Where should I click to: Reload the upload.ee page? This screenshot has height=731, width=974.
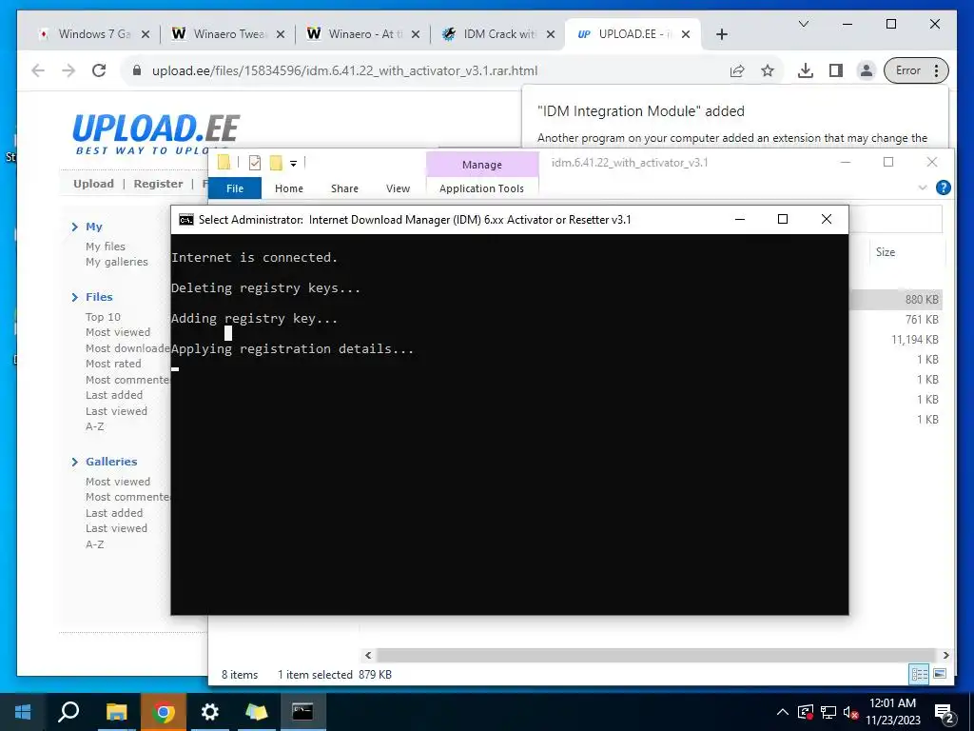99,70
